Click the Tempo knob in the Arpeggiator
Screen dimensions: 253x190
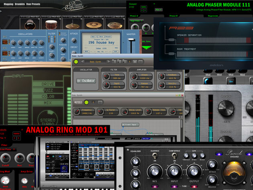point(64,168)
